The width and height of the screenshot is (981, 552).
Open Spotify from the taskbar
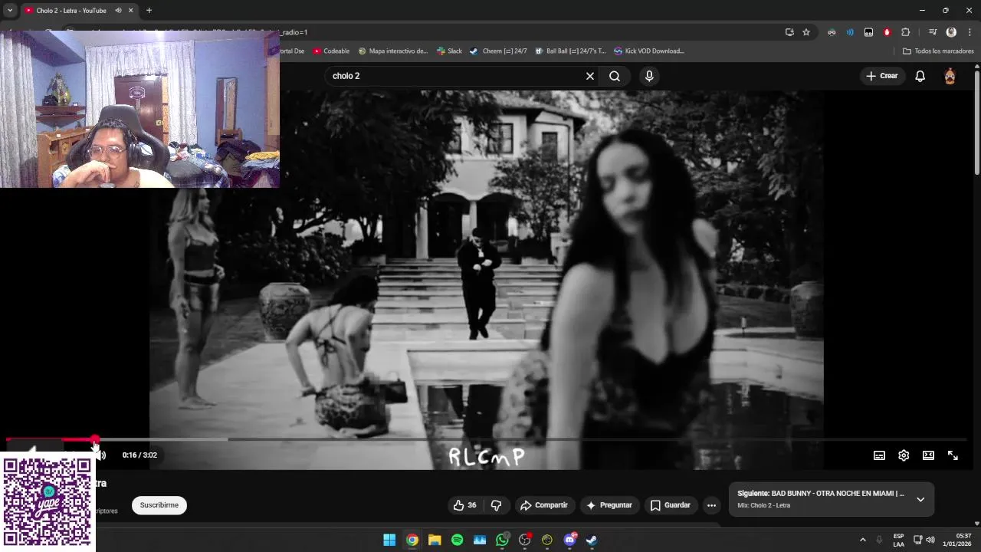pos(457,540)
